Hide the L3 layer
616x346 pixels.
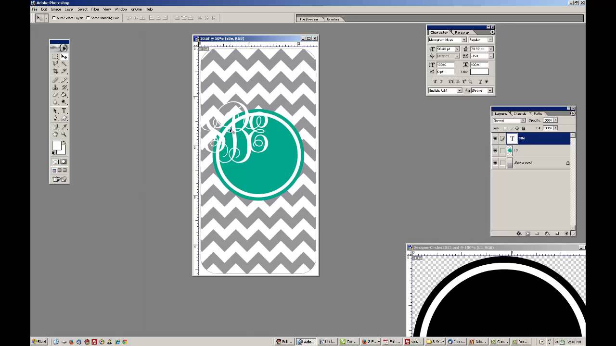click(495, 150)
